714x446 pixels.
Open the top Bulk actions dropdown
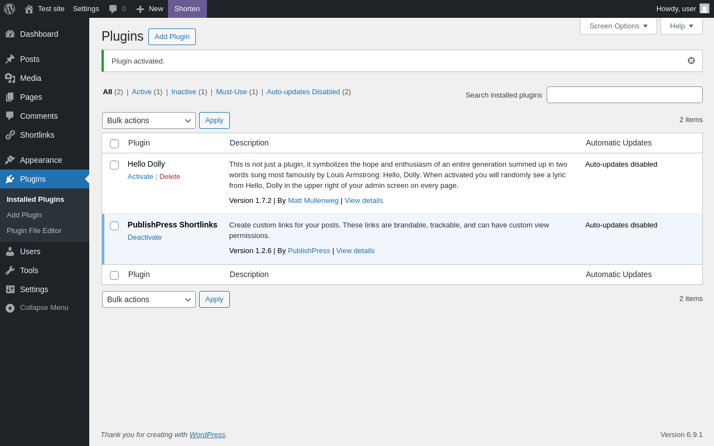tap(149, 120)
